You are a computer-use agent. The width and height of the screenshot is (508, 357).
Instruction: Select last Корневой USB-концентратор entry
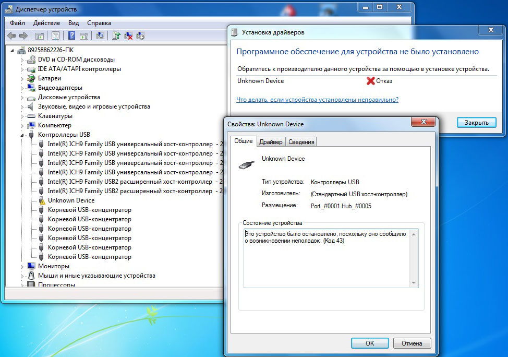(x=90, y=257)
